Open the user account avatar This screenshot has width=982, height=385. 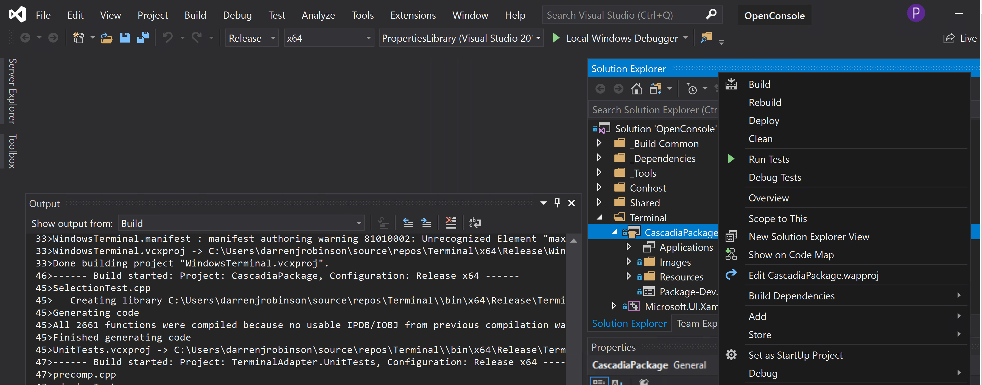click(x=916, y=13)
